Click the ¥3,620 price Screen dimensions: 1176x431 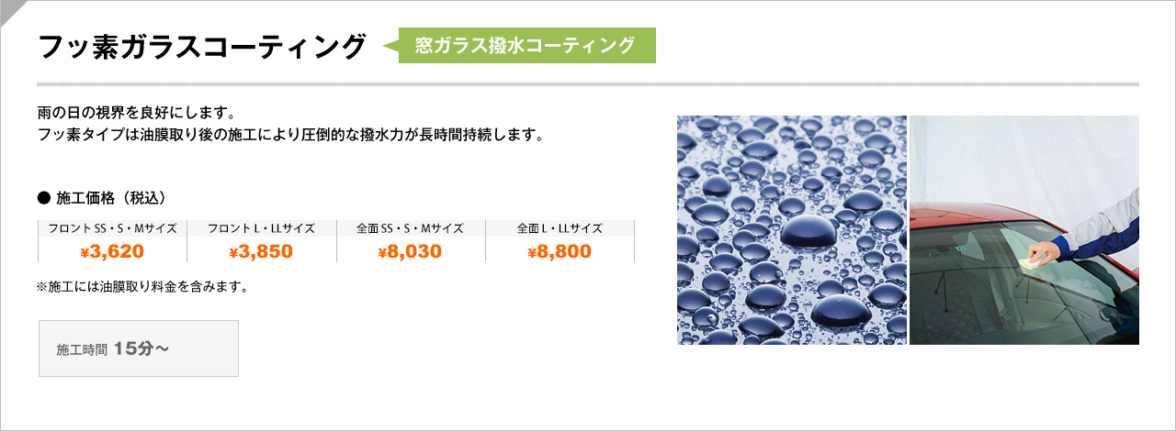(112, 252)
